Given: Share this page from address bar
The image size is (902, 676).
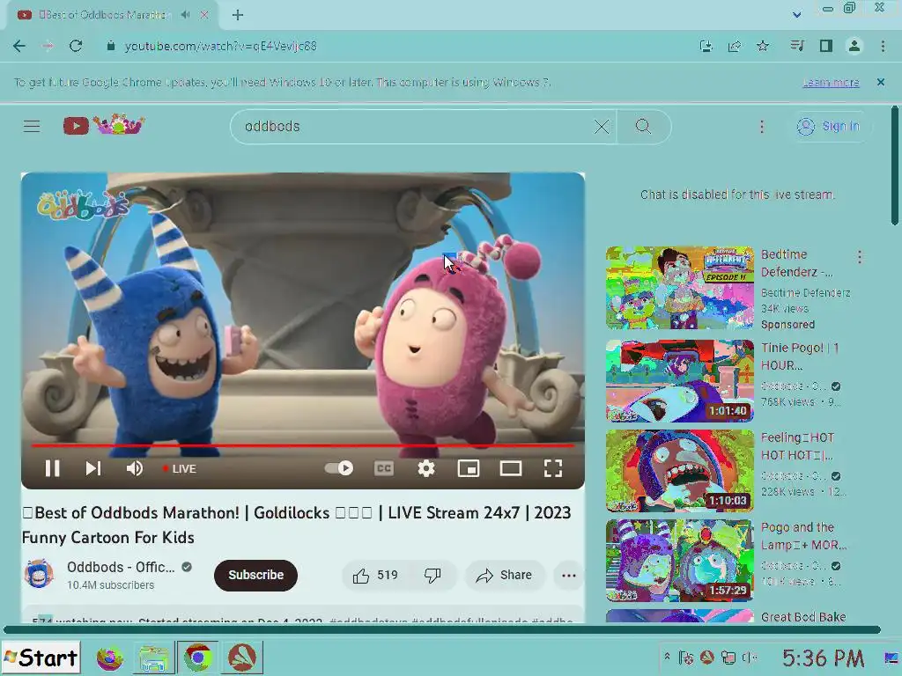Looking at the screenshot, I should point(735,46).
